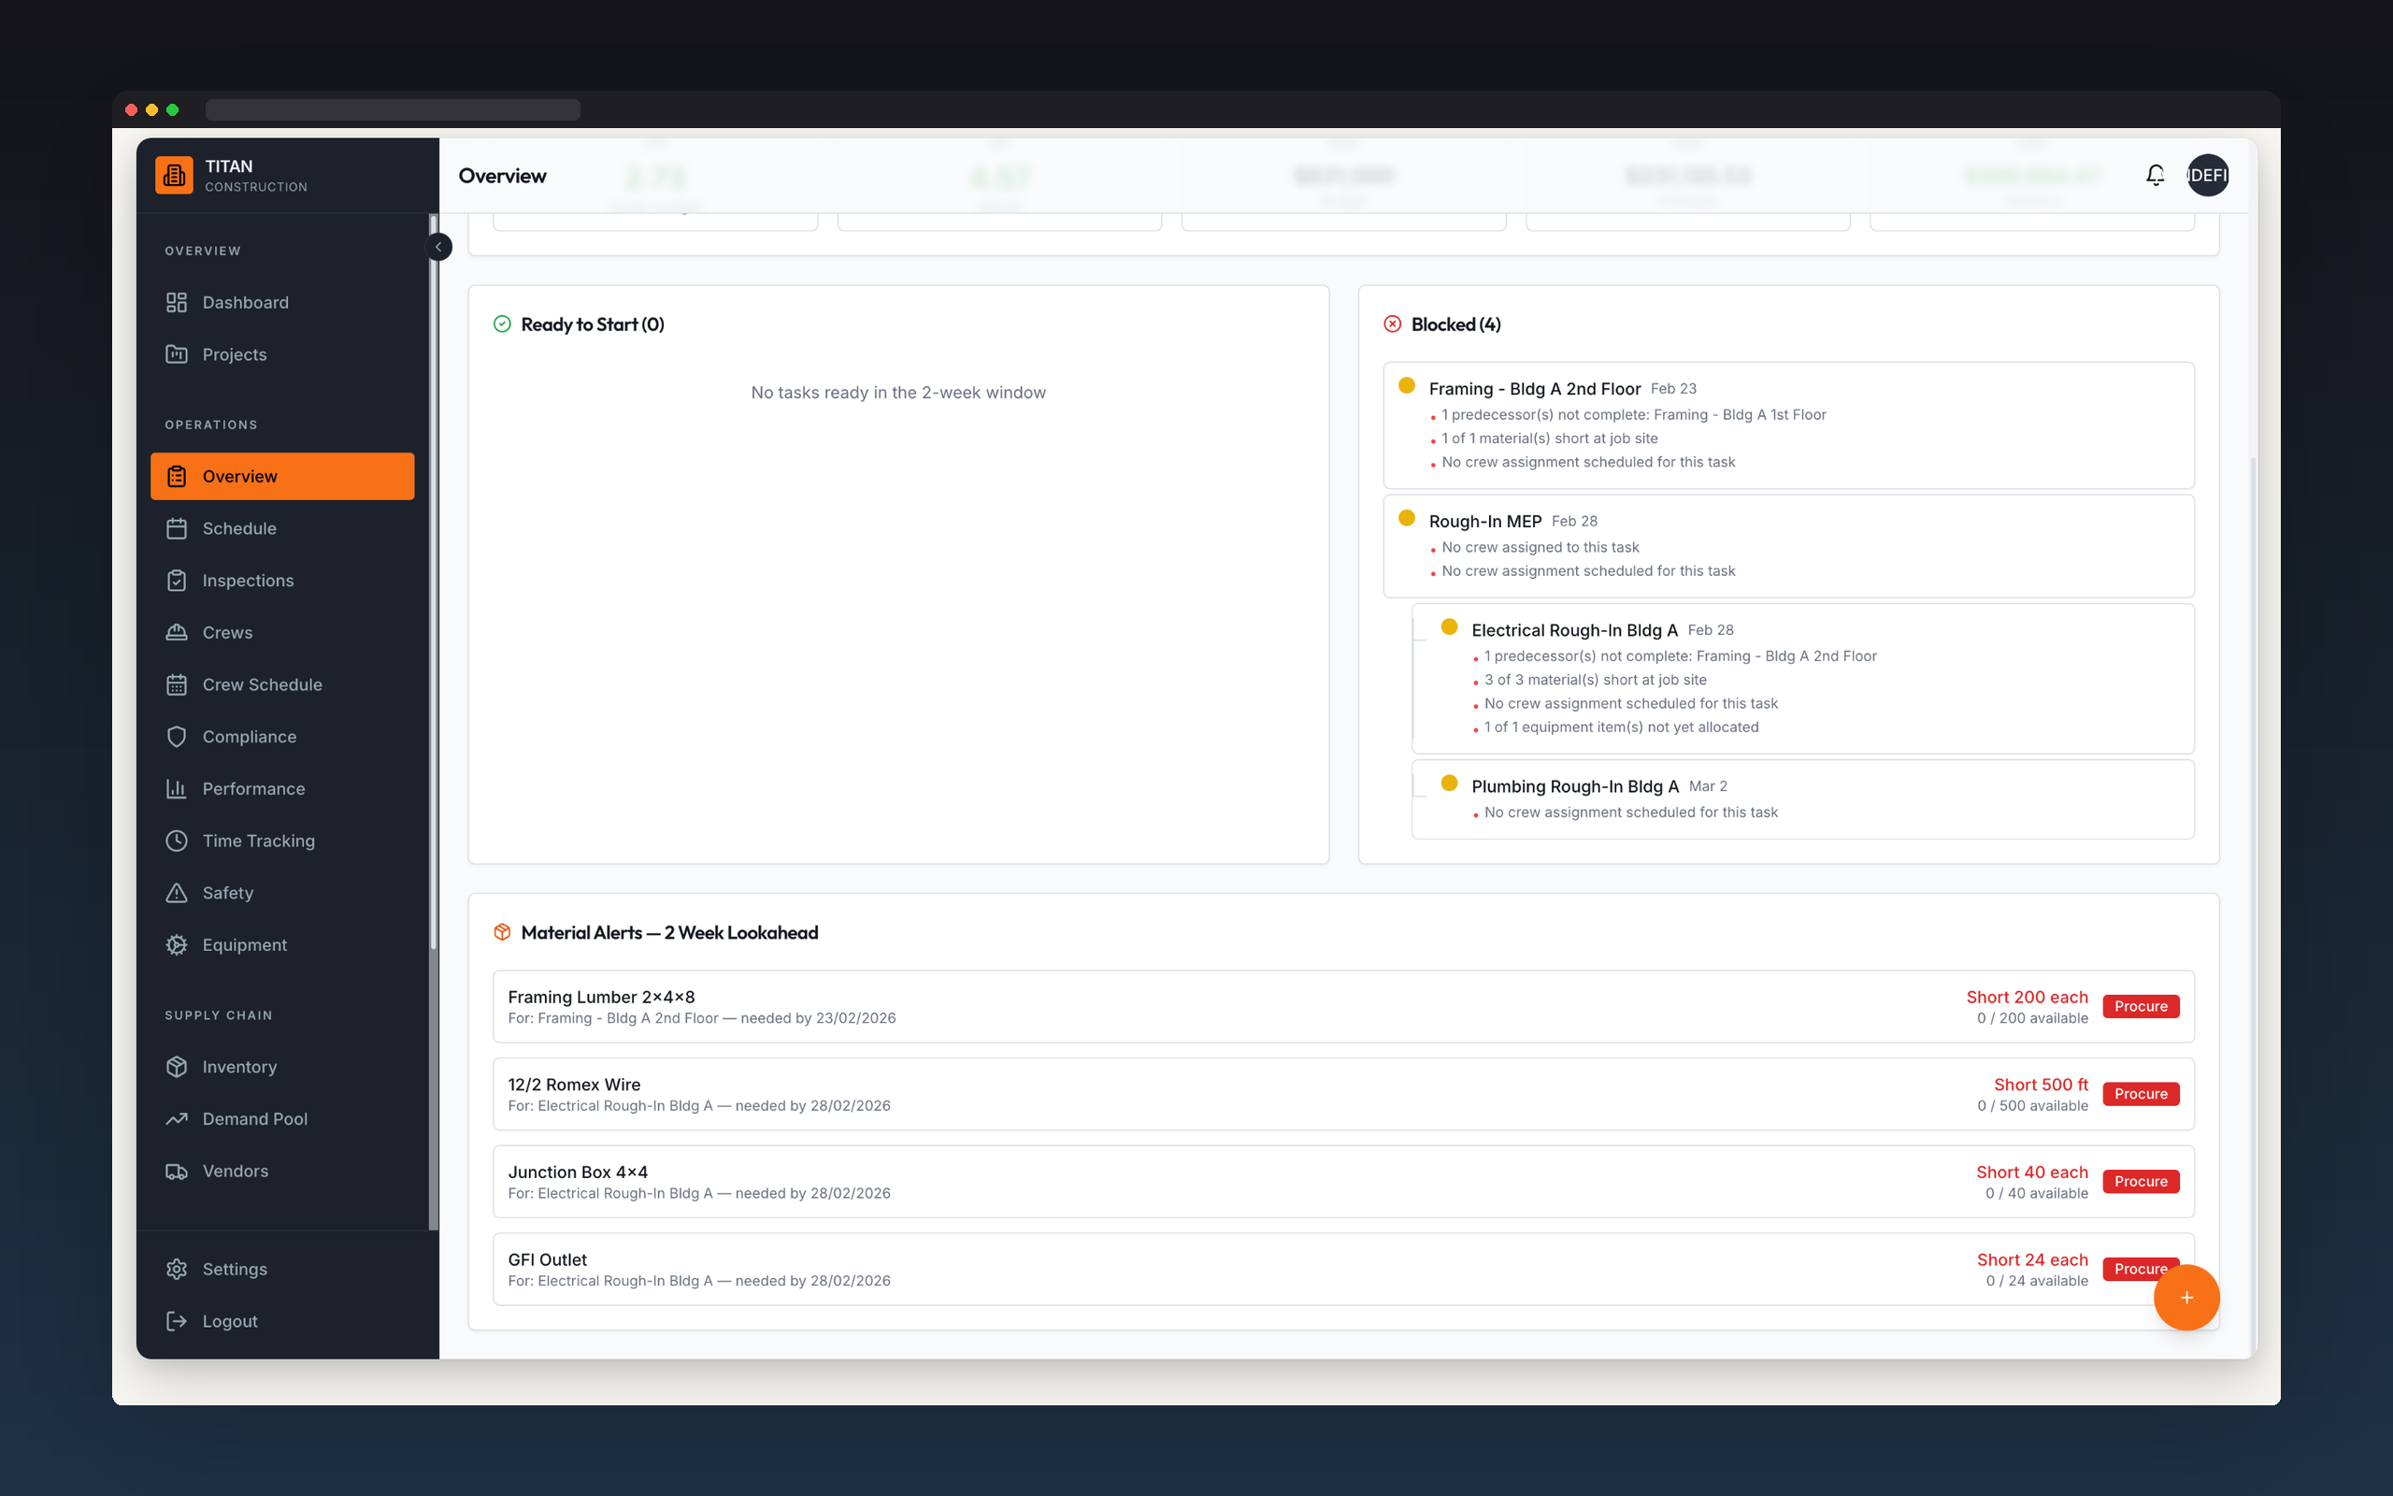Image resolution: width=2393 pixels, height=1496 pixels.
Task: Click the orange plus floating button
Action: 2186,1297
